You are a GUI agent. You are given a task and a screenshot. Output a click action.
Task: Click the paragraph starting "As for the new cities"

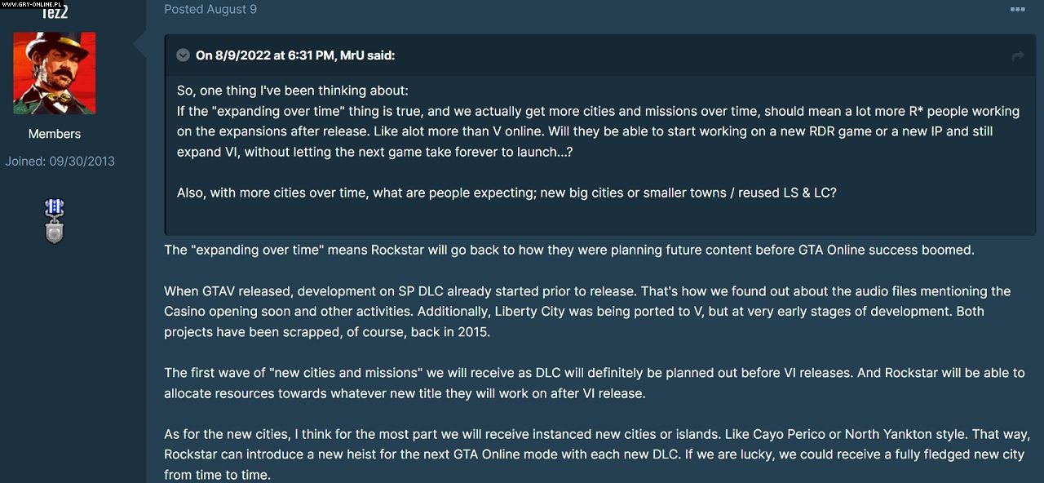point(601,454)
